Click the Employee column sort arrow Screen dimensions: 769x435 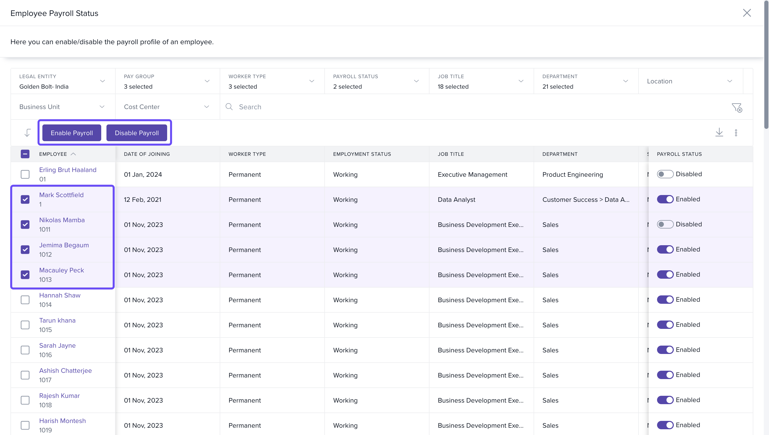pos(73,154)
